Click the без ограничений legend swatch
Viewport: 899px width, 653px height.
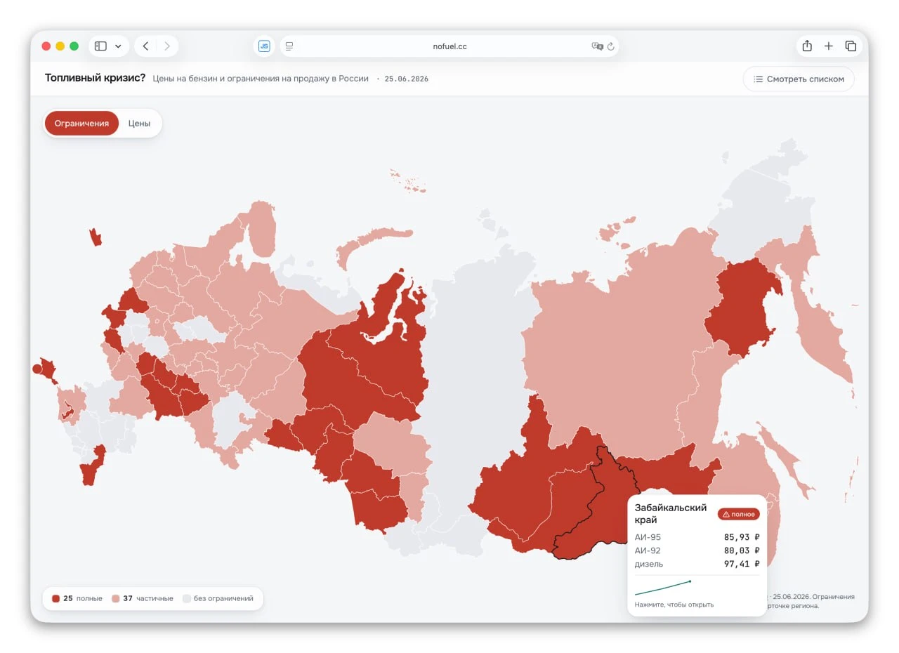tap(187, 599)
